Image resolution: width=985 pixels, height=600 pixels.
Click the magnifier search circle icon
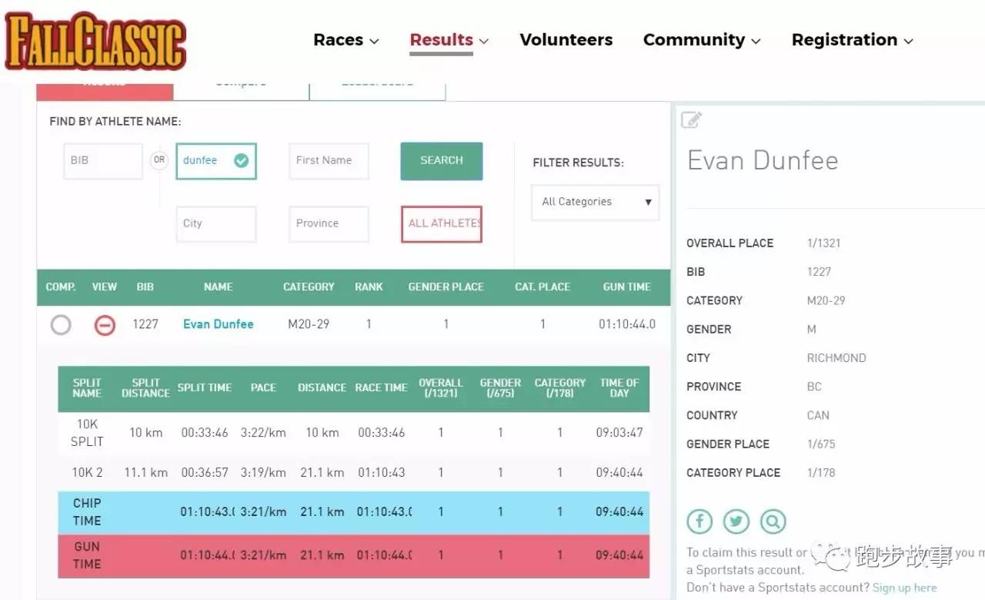pyautogui.click(x=773, y=521)
